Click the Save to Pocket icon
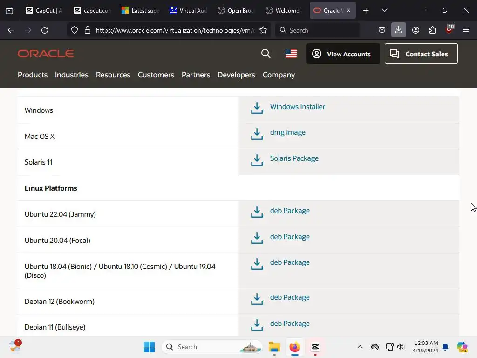The image size is (477, 358). (x=382, y=30)
